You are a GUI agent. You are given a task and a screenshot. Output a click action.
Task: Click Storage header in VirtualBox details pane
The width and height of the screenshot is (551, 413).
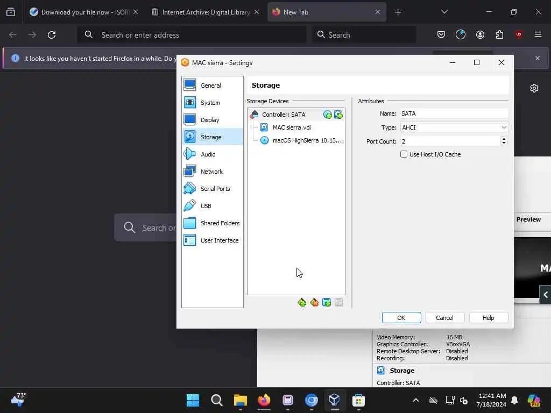pos(402,371)
